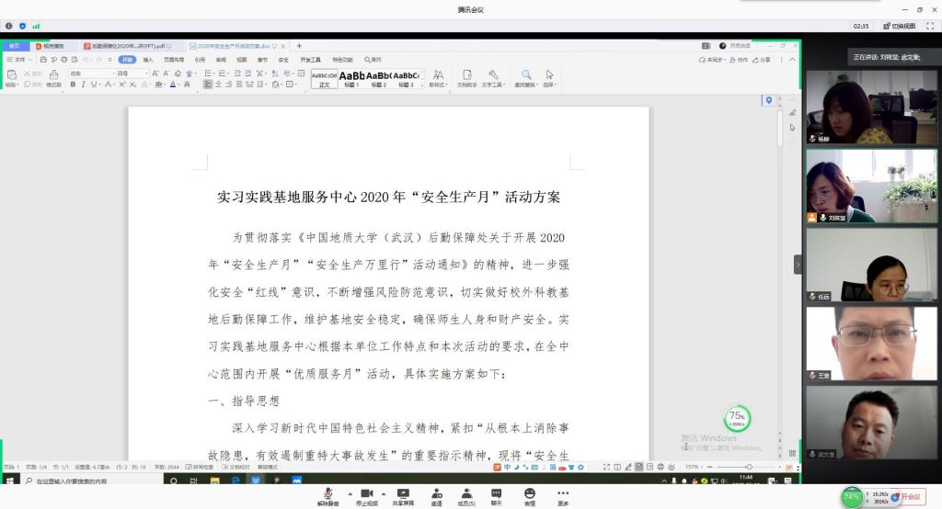Switch to the Insert ribbon tab

pyautogui.click(x=147, y=60)
